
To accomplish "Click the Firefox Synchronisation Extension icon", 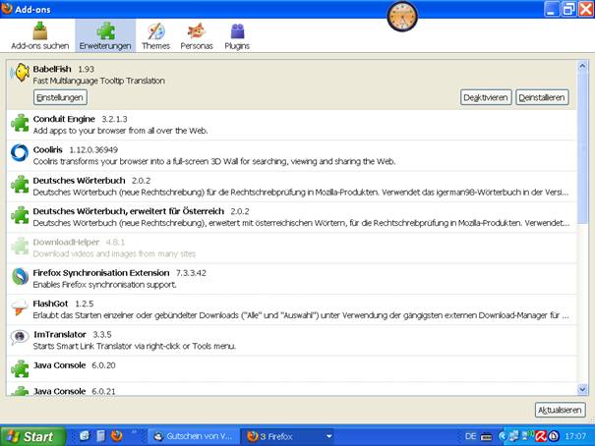I will tap(19, 277).
